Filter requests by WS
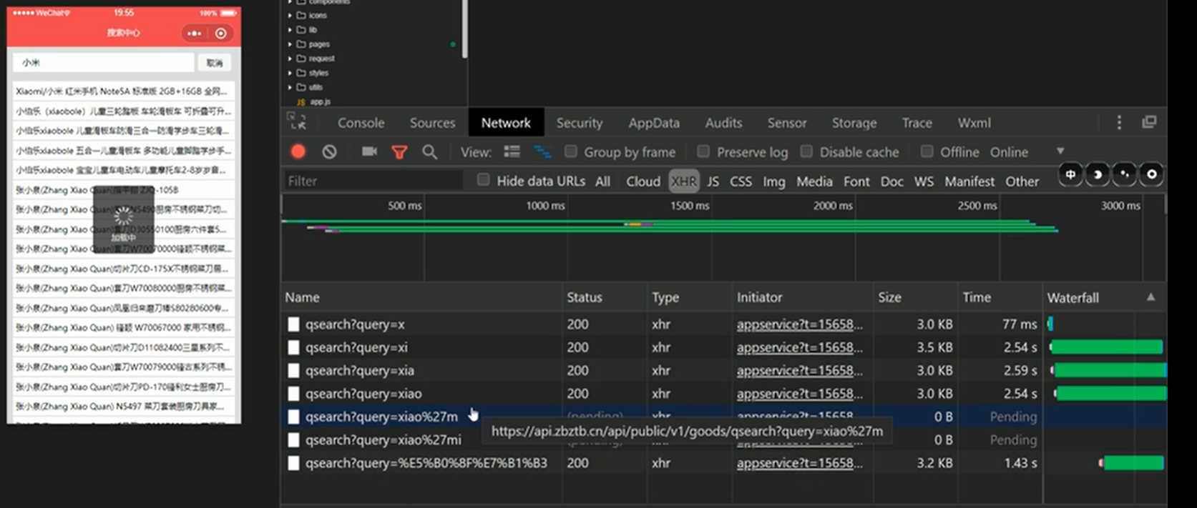This screenshot has height=508, width=1197. click(924, 181)
